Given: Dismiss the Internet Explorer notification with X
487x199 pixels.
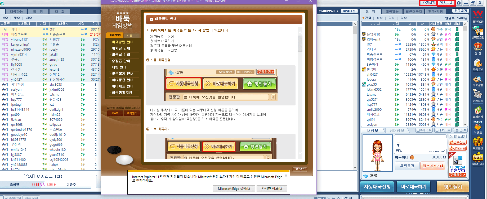Looking at the screenshot, I should point(286,176).
